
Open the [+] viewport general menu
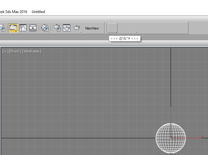click(x=5, y=51)
